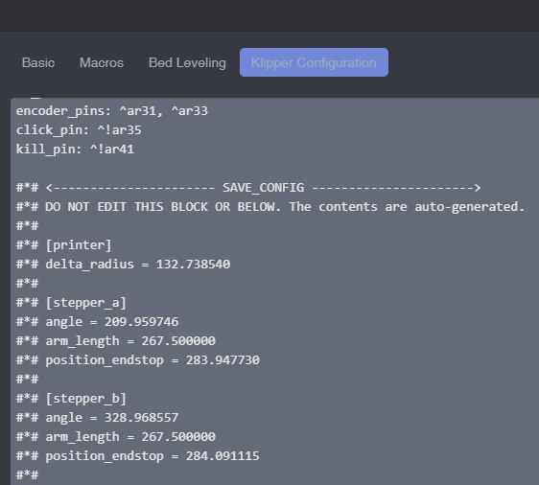Click the [printer] section line
This screenshot has height=485, width=539.
click(64, 245)
